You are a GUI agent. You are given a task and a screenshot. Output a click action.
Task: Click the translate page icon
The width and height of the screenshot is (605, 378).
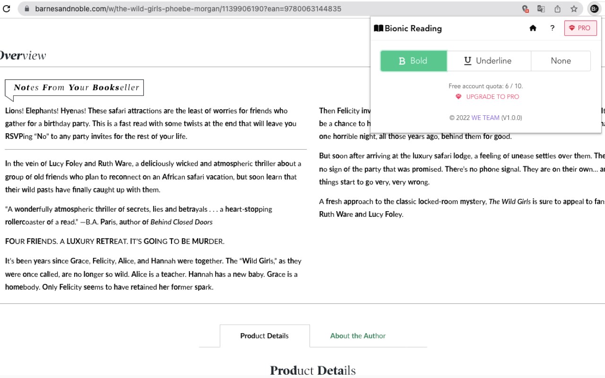tap(541, 9)
